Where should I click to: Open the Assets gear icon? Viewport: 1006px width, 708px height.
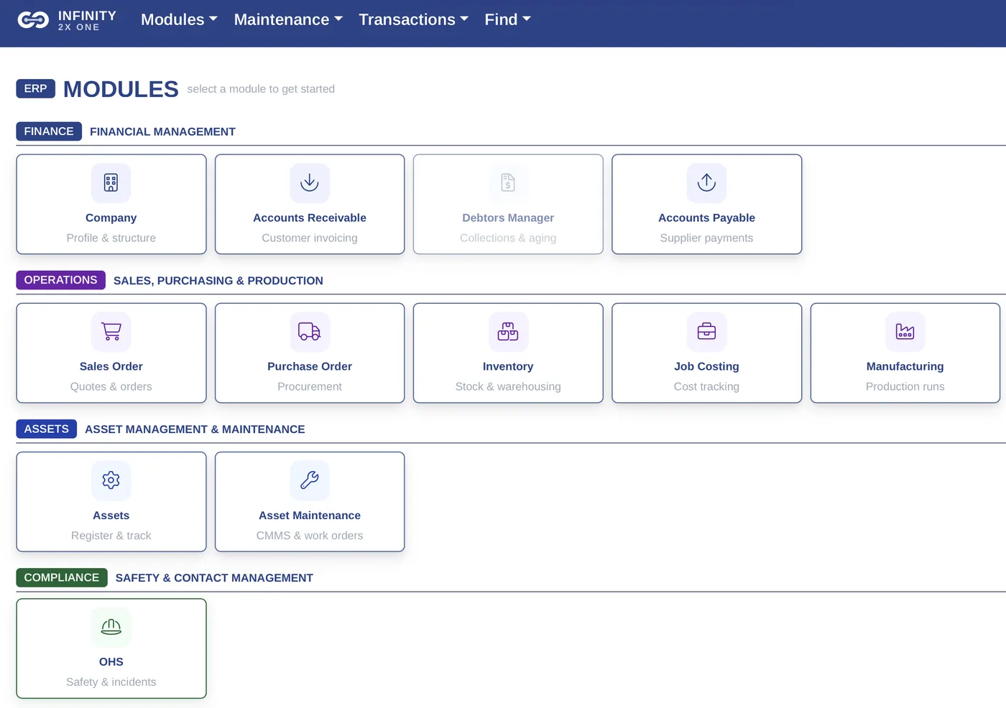[111, 480]
